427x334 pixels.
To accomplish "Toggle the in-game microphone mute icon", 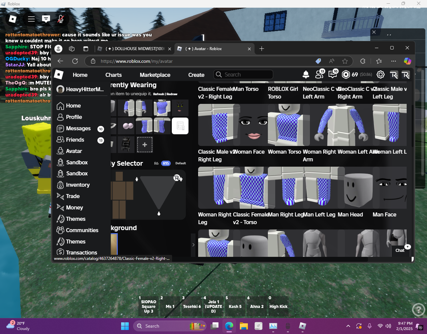I will pyautogui.click(x=61, y=19).
